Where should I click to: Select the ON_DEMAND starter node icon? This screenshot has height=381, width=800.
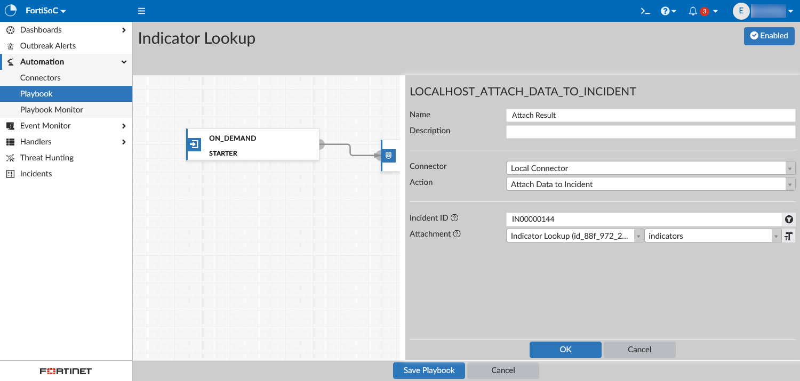tap(194, 144)
